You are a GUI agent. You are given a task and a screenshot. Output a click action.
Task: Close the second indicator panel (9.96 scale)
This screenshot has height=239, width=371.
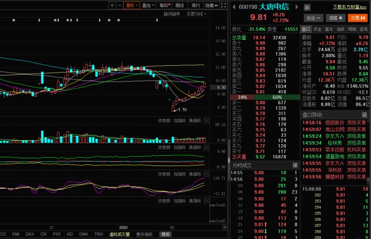[206, 147]
